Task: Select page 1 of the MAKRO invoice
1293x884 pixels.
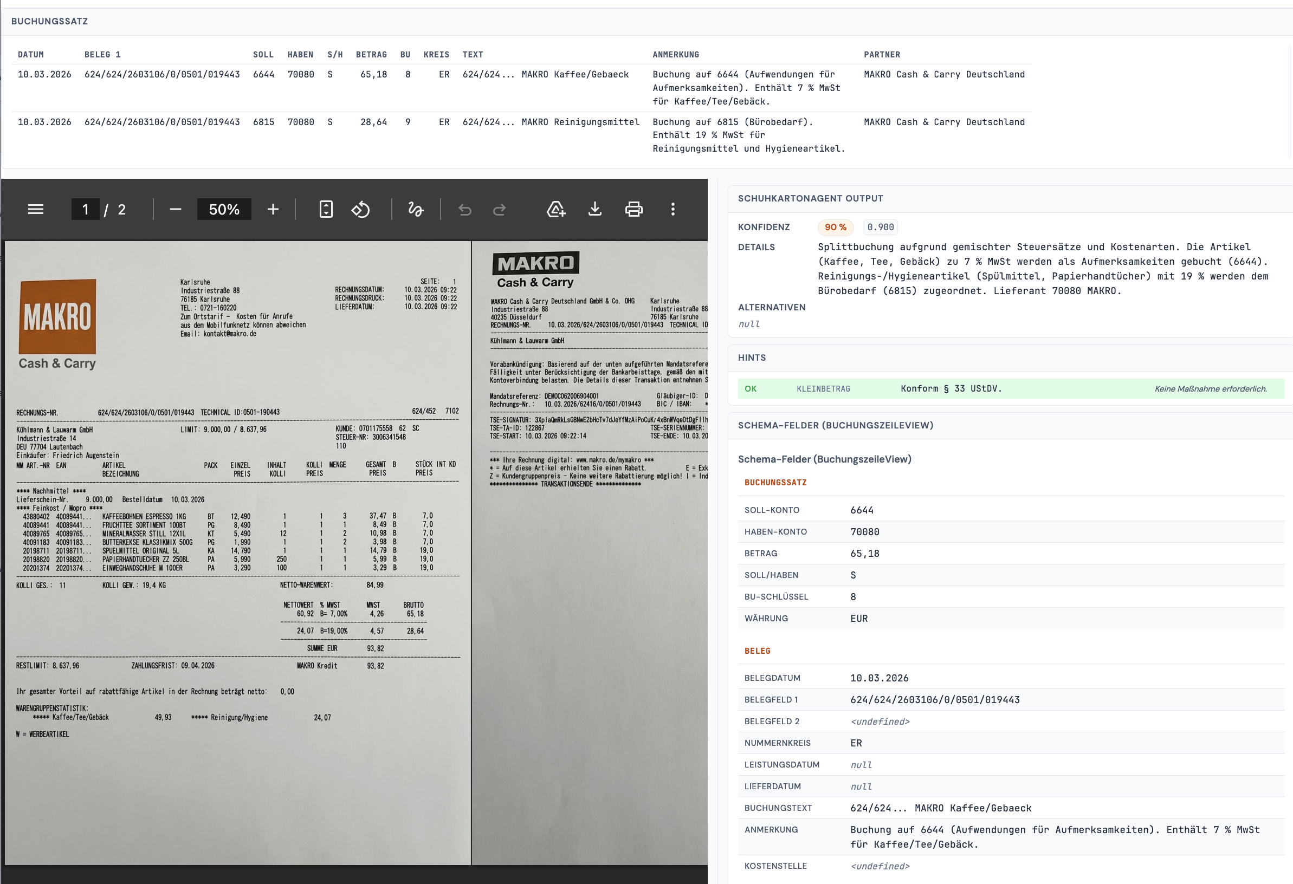Action: pos(237,552)
